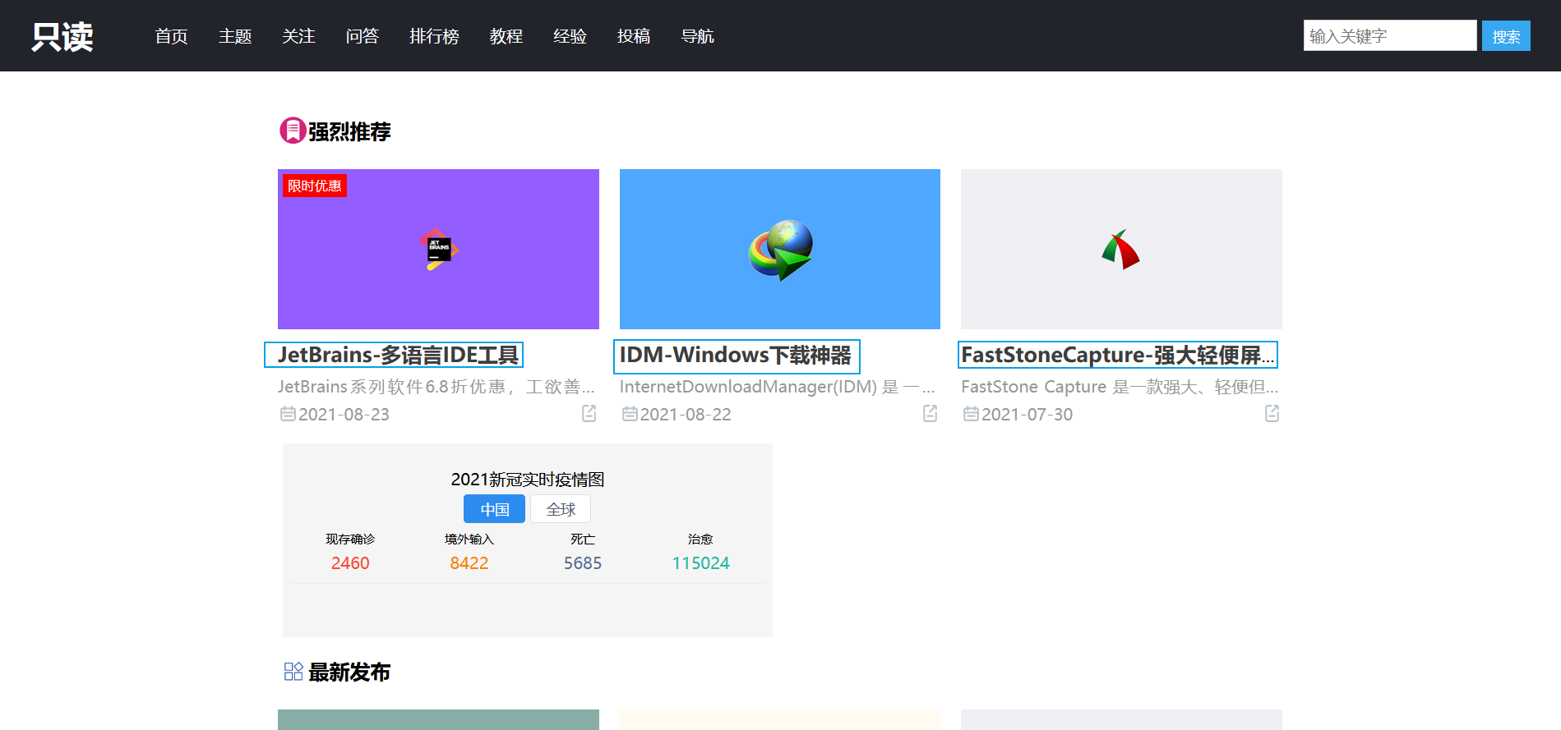Screen dimensions: 1561x730
Task: Click the 2021新冠实时疫情图 heading
Action: click(528, 479)
